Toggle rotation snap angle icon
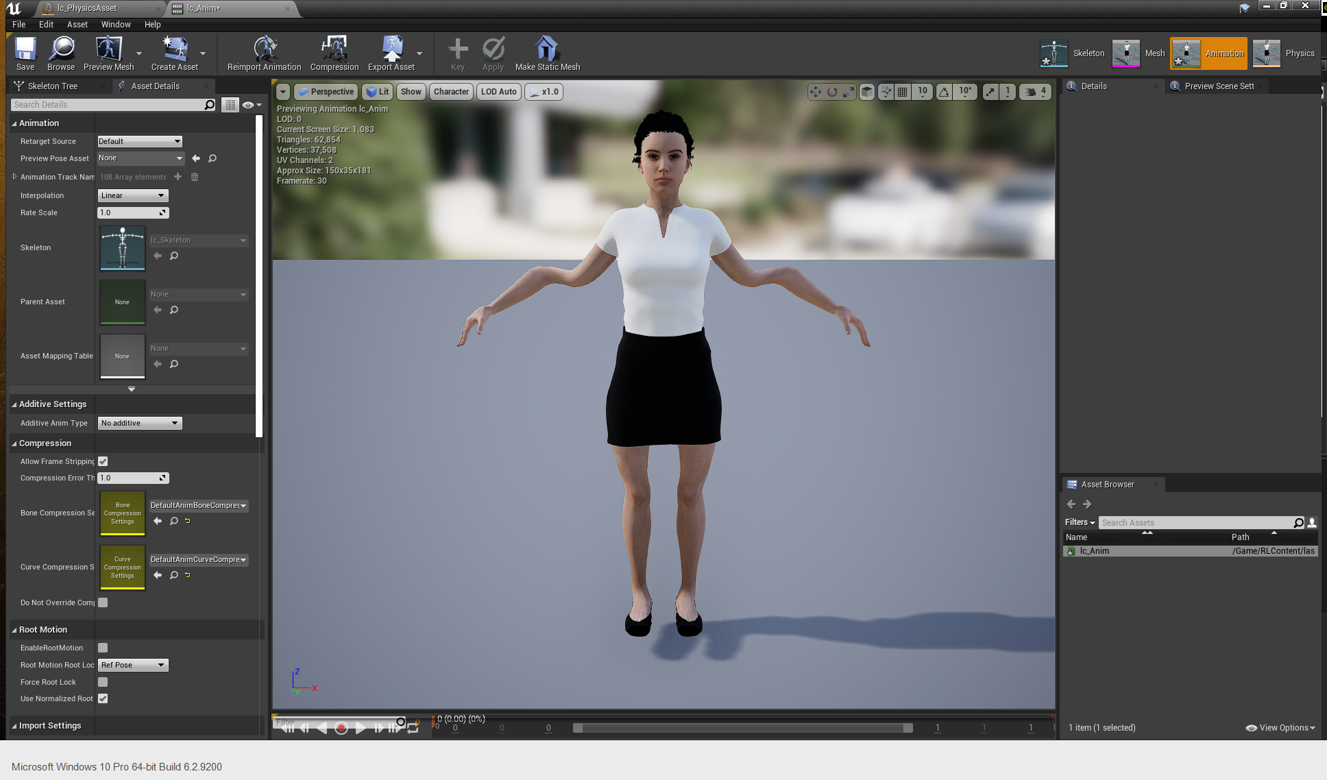This screenshot has height=780, width=1327. point(944,92)
